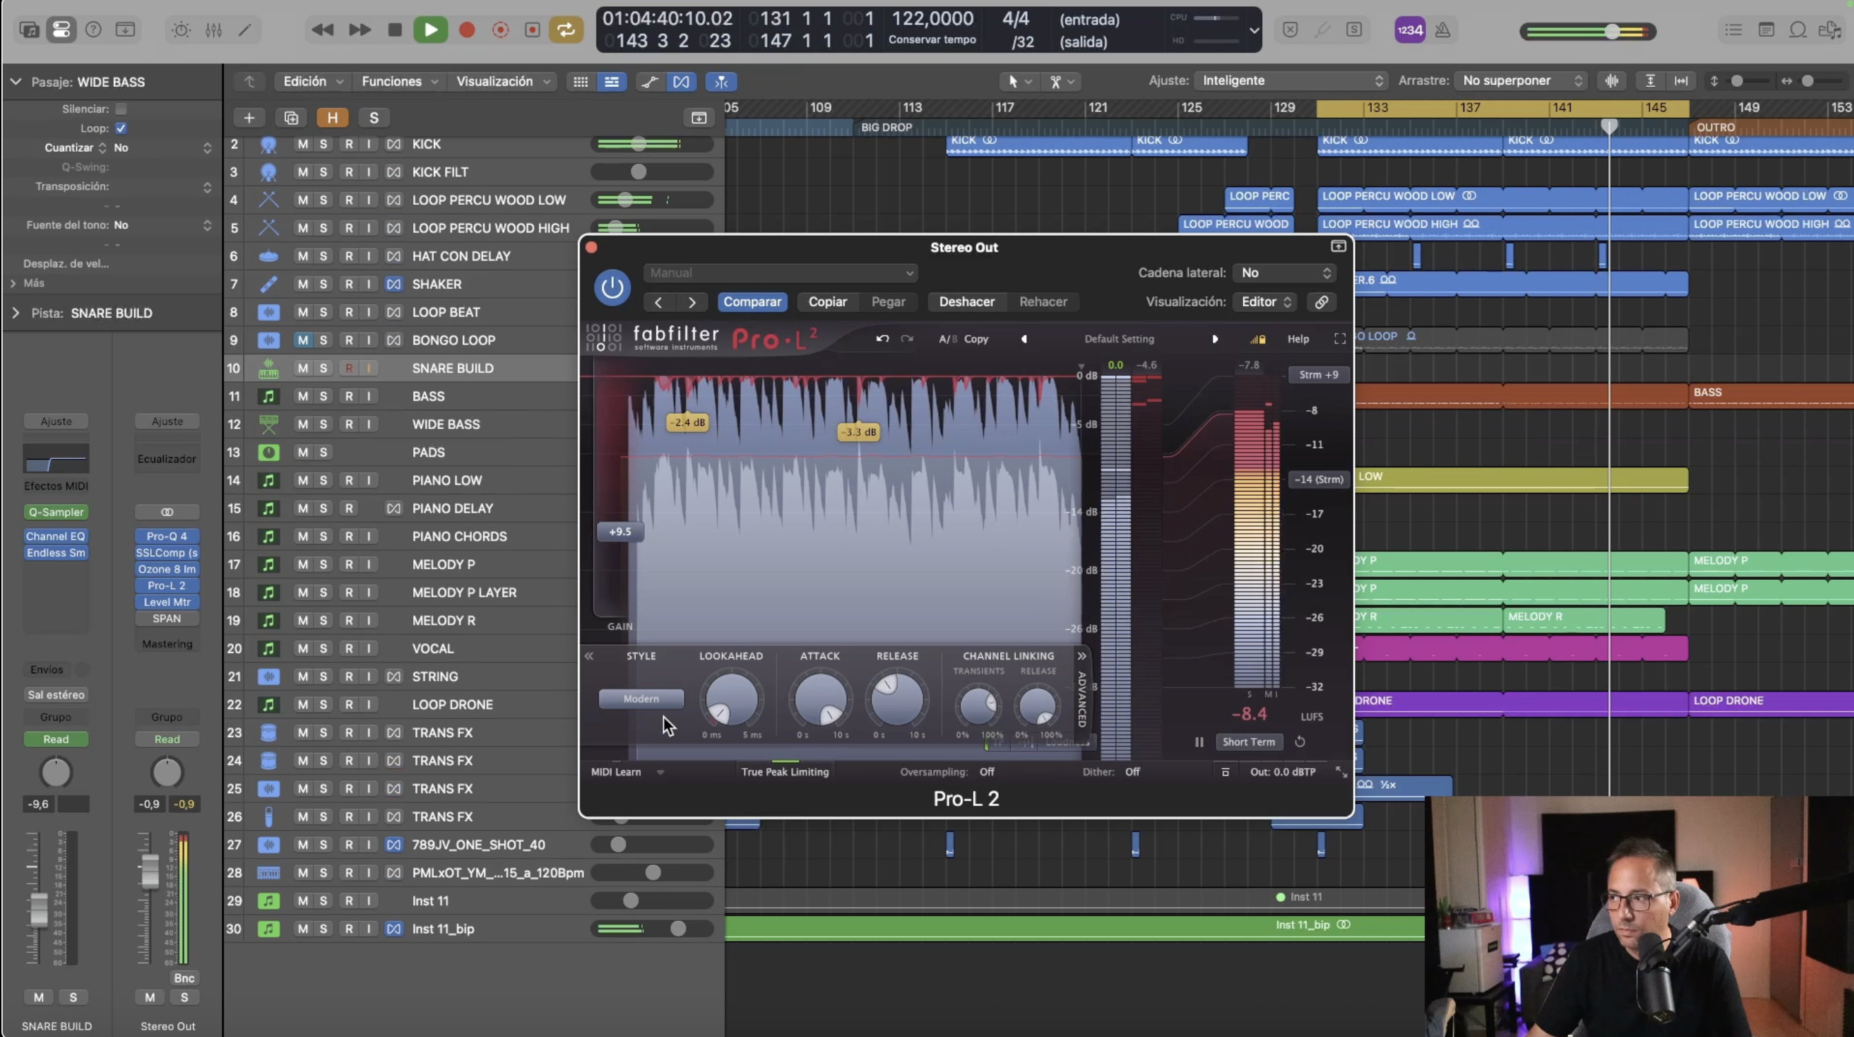Mute the BONGO LOOP track

click(302, 340)
